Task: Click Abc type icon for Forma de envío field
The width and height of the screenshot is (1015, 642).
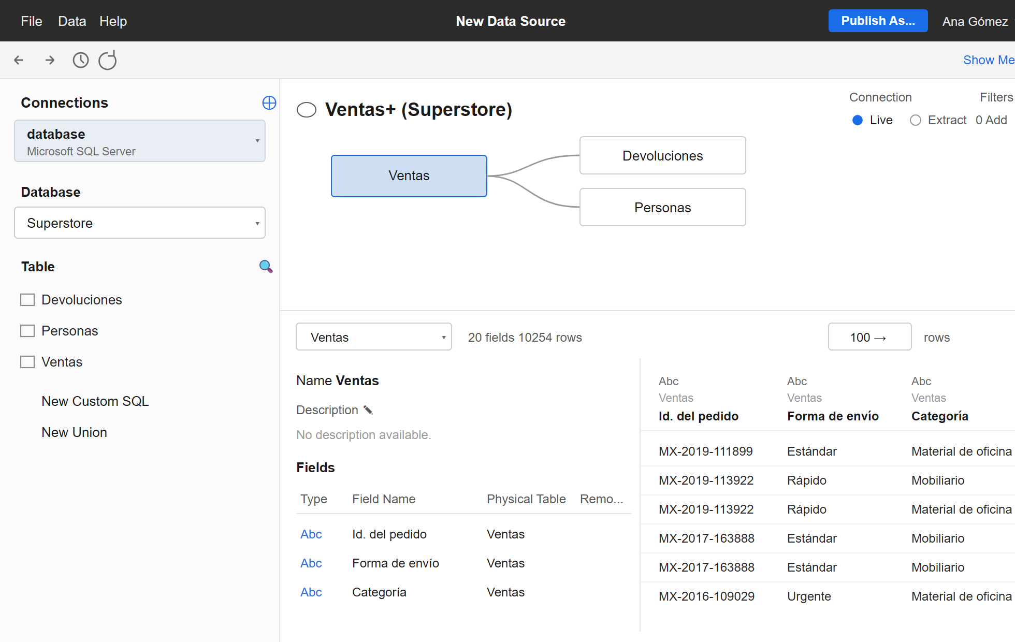Action: (x=311, y=563)
